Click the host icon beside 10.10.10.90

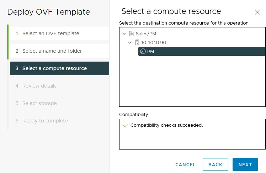click(x=137, y=43)
